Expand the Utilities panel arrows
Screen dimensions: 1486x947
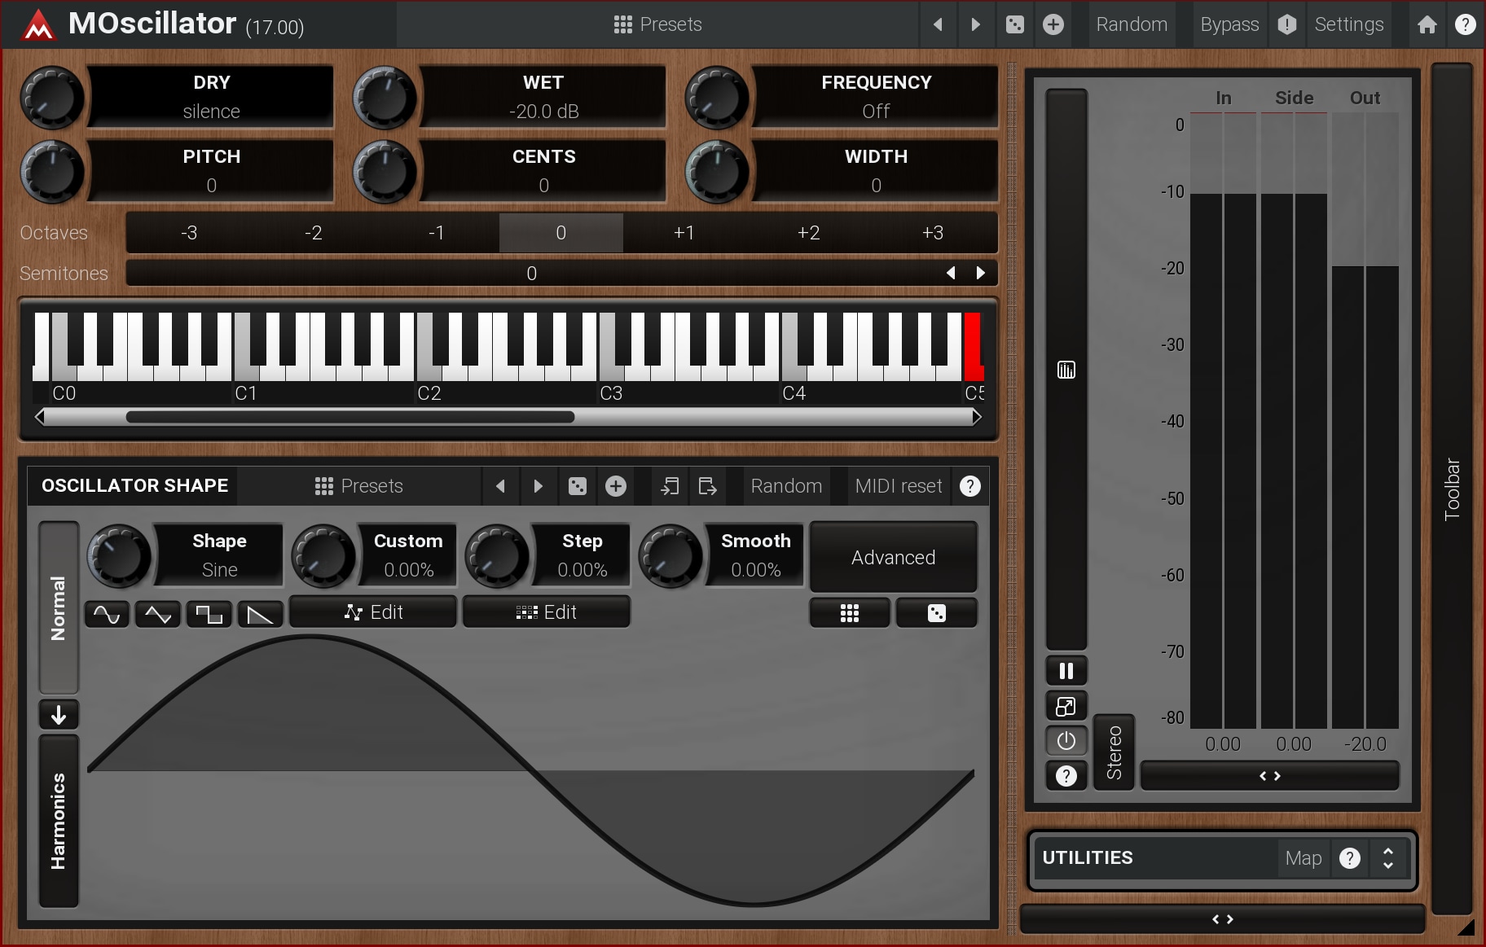coord(1387,858)
